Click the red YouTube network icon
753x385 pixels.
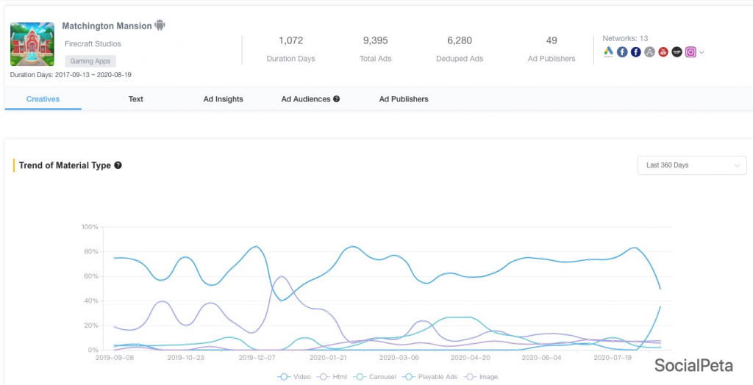pyautogui.click(x=663, y=52)
